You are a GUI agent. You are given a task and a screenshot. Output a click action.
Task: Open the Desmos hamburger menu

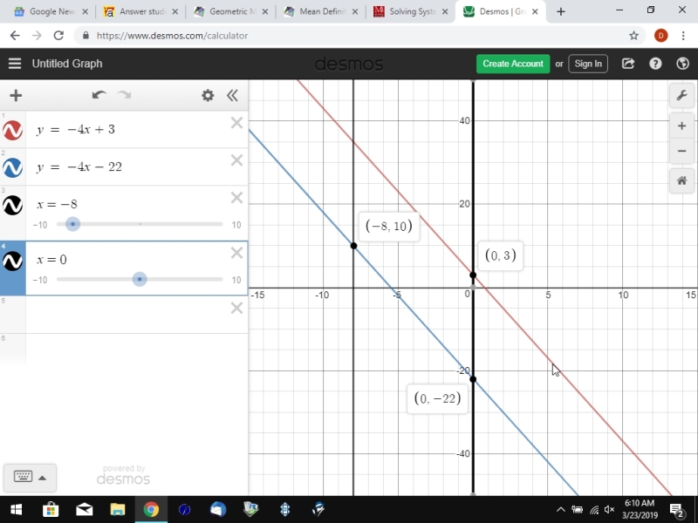15,64
